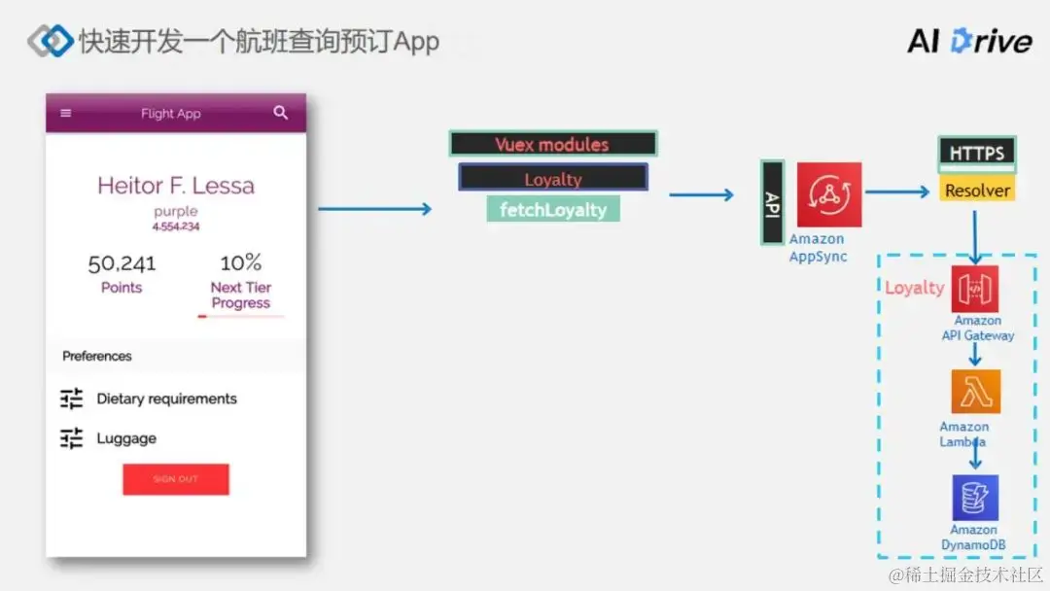Click the slide title 快速开发一个航班查询预订App

(x=260, y=42)
